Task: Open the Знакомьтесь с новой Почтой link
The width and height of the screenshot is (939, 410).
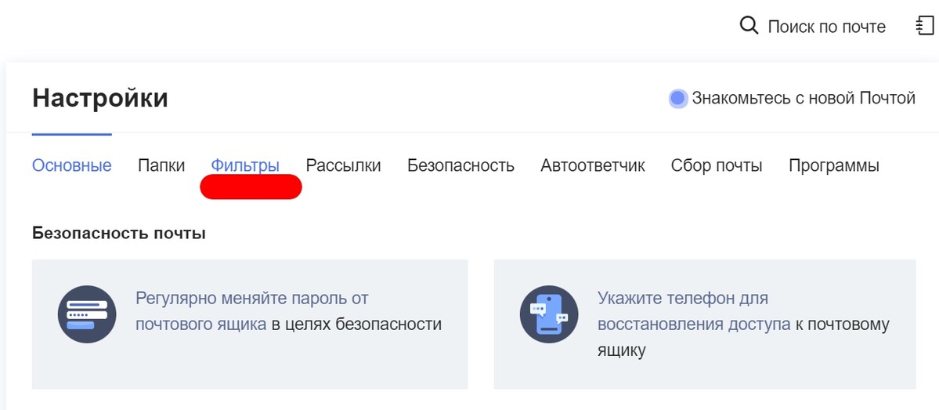Action: point(804,99)
